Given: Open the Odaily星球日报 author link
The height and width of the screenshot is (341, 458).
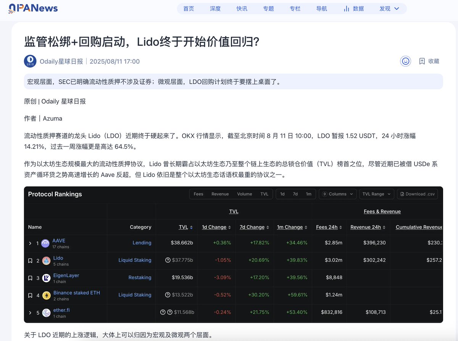Looking at the screenshot, I should coord(61,61).
